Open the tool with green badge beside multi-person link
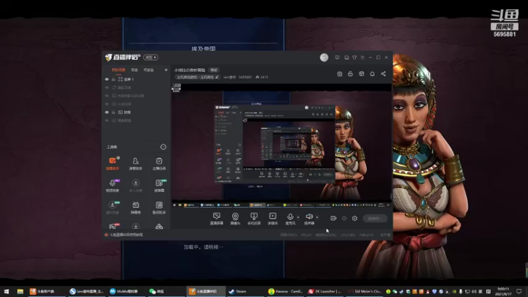The width and height of the screenshot is (528, 297). (159, 185)
